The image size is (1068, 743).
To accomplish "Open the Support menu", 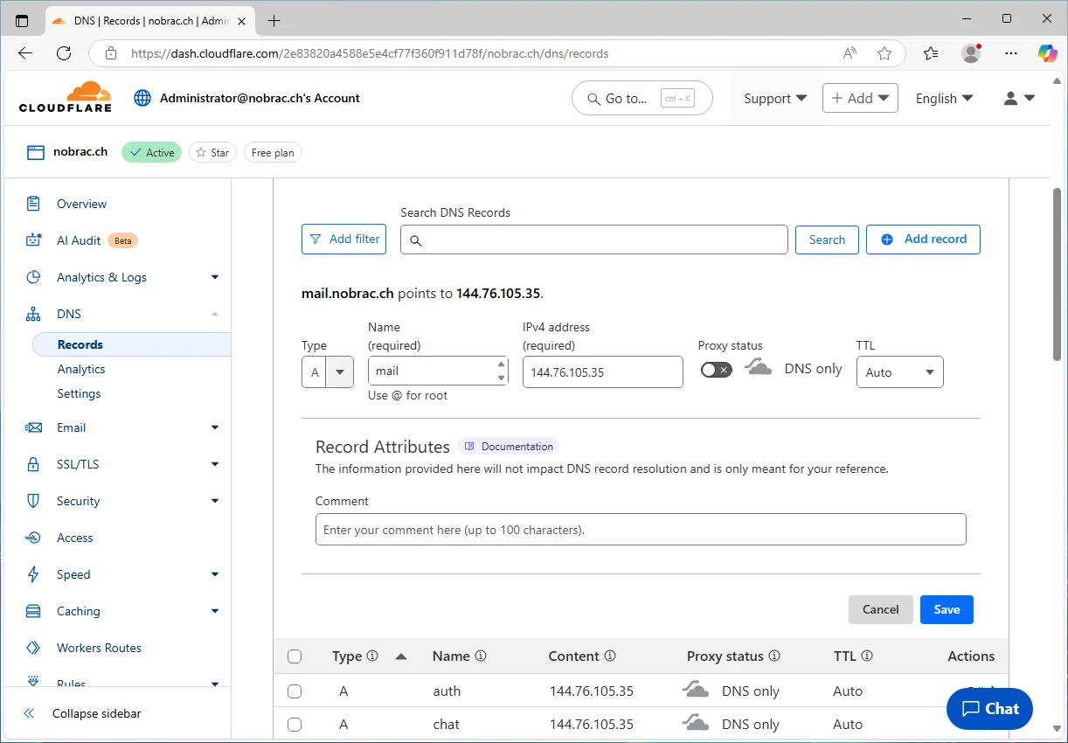I will coord(775,99).
